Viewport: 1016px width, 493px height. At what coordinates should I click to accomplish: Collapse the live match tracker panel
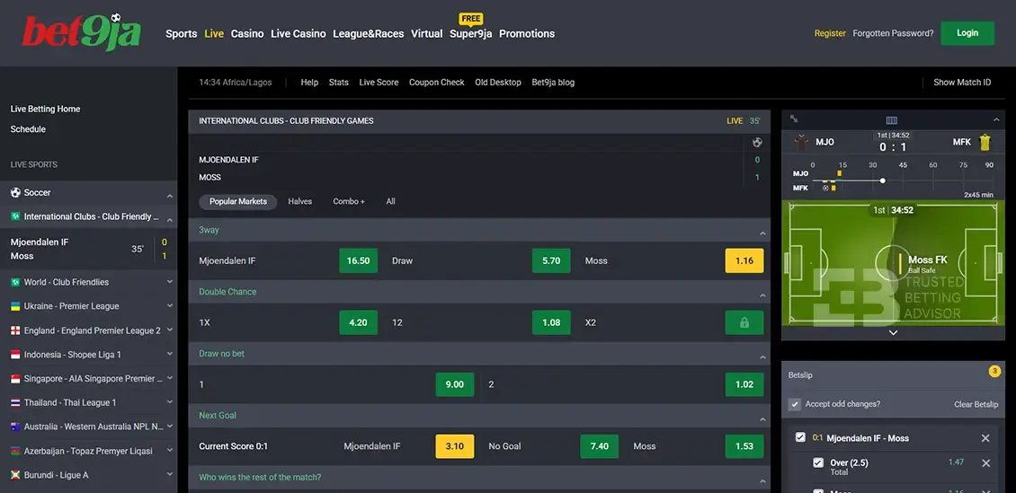click(x=996, y=119)
